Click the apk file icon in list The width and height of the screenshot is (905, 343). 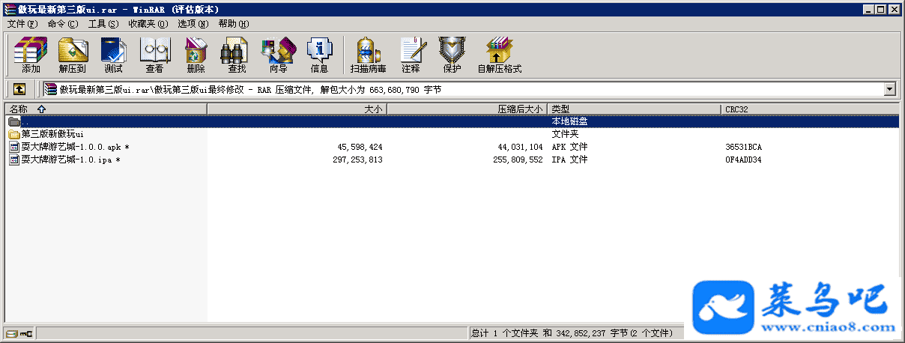tap(14, 147)
